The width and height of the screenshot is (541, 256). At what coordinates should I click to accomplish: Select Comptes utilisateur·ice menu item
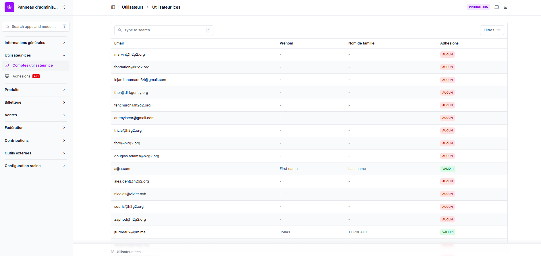coord(32,65)
